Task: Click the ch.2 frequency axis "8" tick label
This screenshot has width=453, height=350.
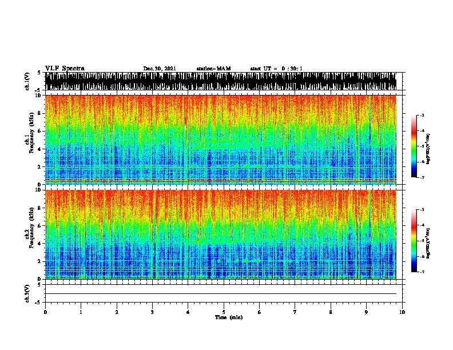Action: [39, 208]
